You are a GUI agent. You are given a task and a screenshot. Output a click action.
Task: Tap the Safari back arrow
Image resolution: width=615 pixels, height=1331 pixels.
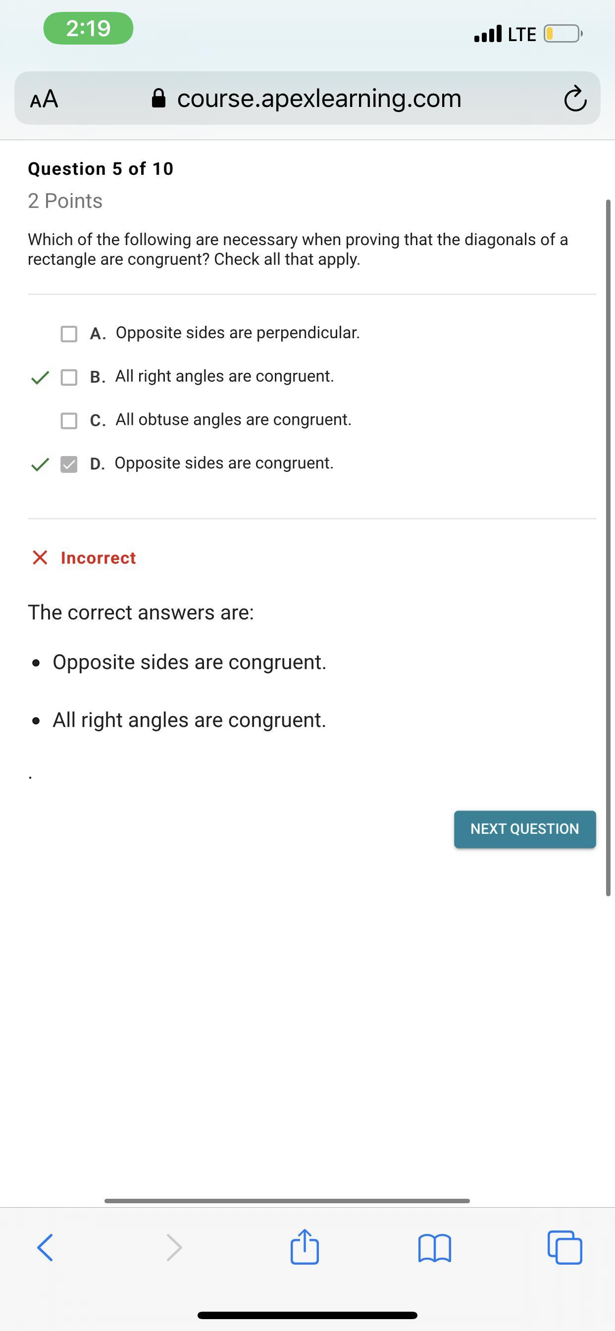coord(46,1247)
